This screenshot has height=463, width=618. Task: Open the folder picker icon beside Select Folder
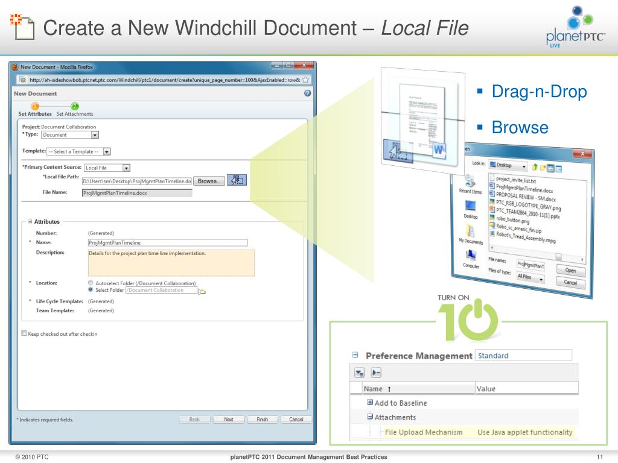point(202,291)
